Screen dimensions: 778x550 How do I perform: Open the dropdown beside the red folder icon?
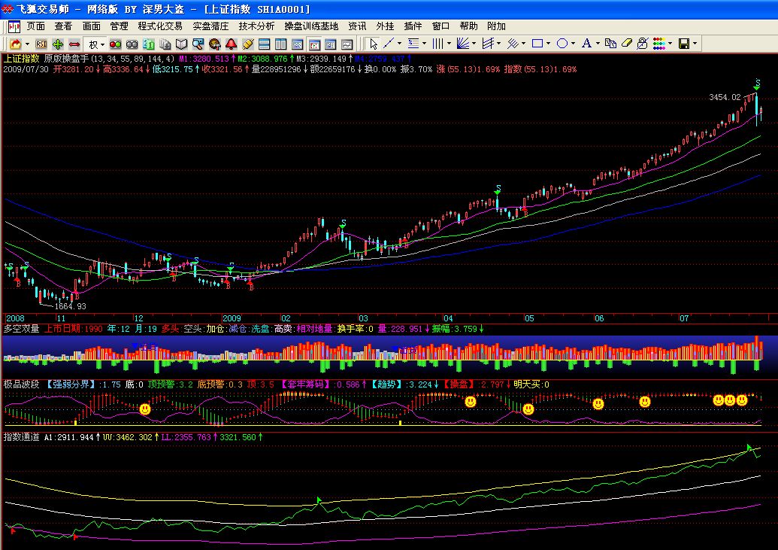(27, 44)
